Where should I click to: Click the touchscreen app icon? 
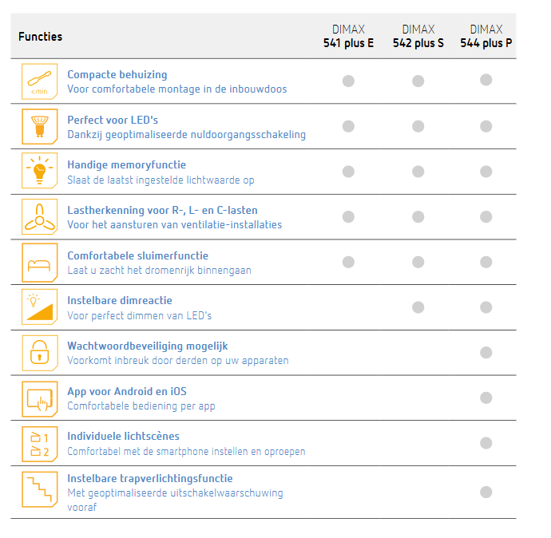coord(39,399)
